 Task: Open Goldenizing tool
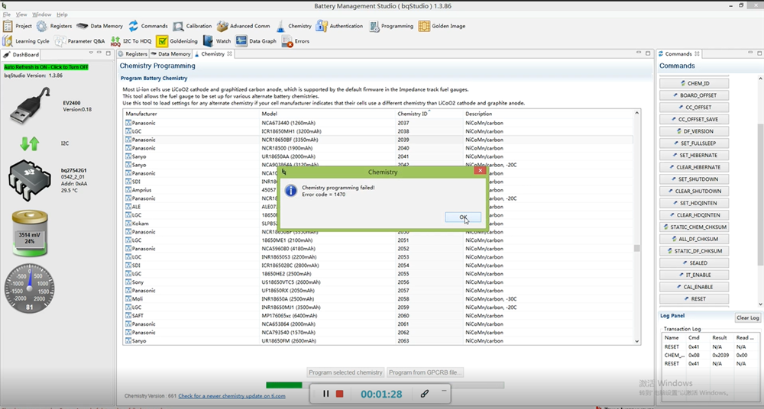click(177, 41)
